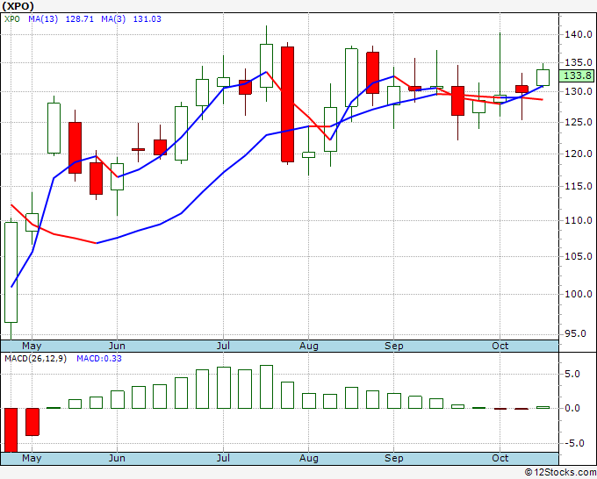Click May on the price chart axis

(32, 346)
